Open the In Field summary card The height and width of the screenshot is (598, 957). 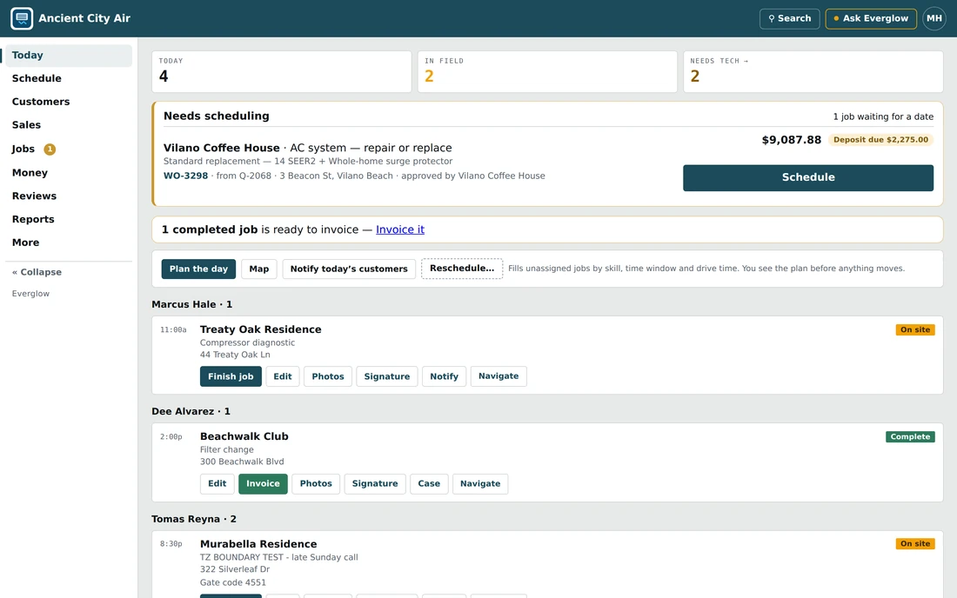(547, 71)
